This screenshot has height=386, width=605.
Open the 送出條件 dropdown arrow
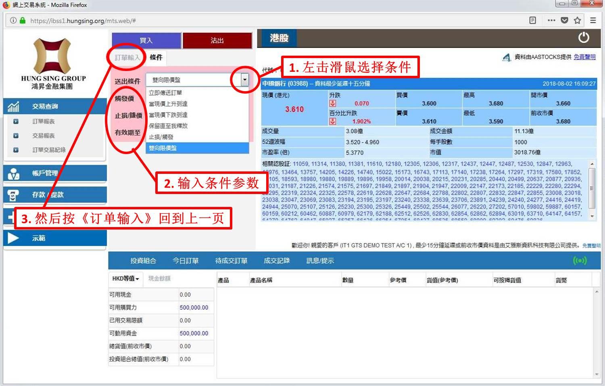[x=244, y=79]
